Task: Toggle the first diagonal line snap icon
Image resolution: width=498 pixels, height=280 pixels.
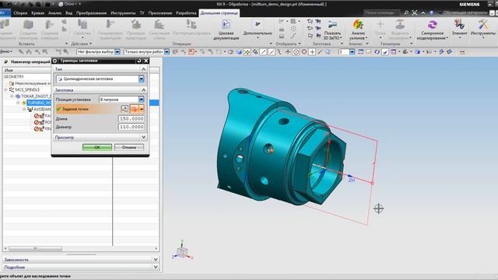Action: tap(263, 52)
